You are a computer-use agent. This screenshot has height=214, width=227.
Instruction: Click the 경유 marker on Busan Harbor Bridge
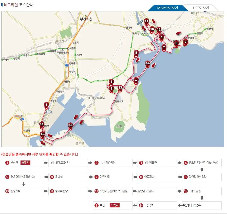[70, 126]
